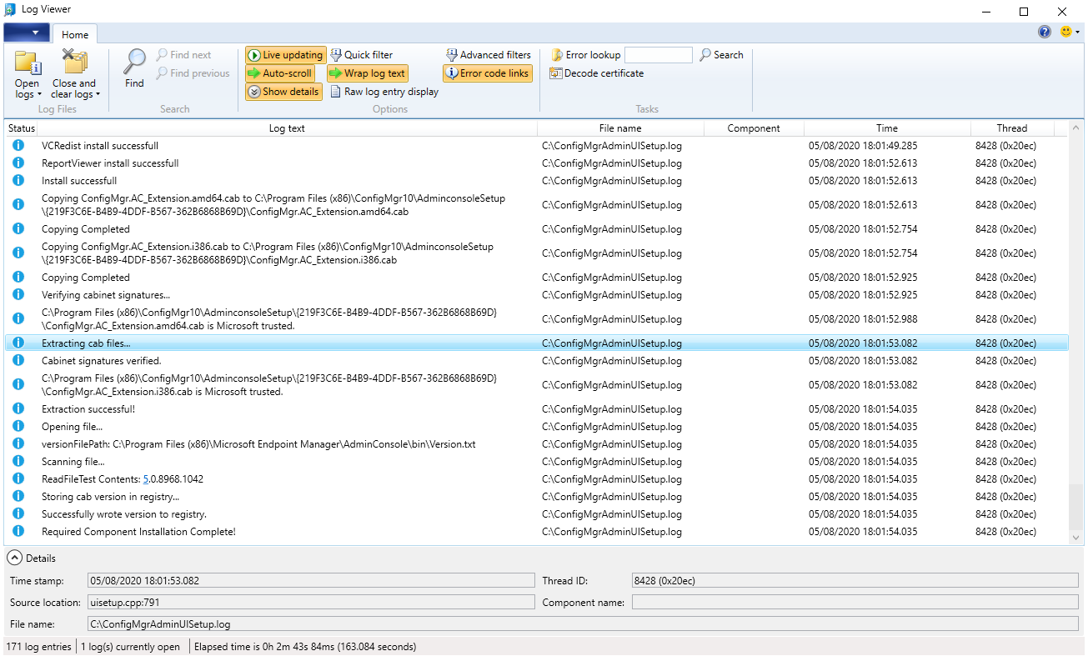
Task: Click the help question mark icon
Action: 1045,33
